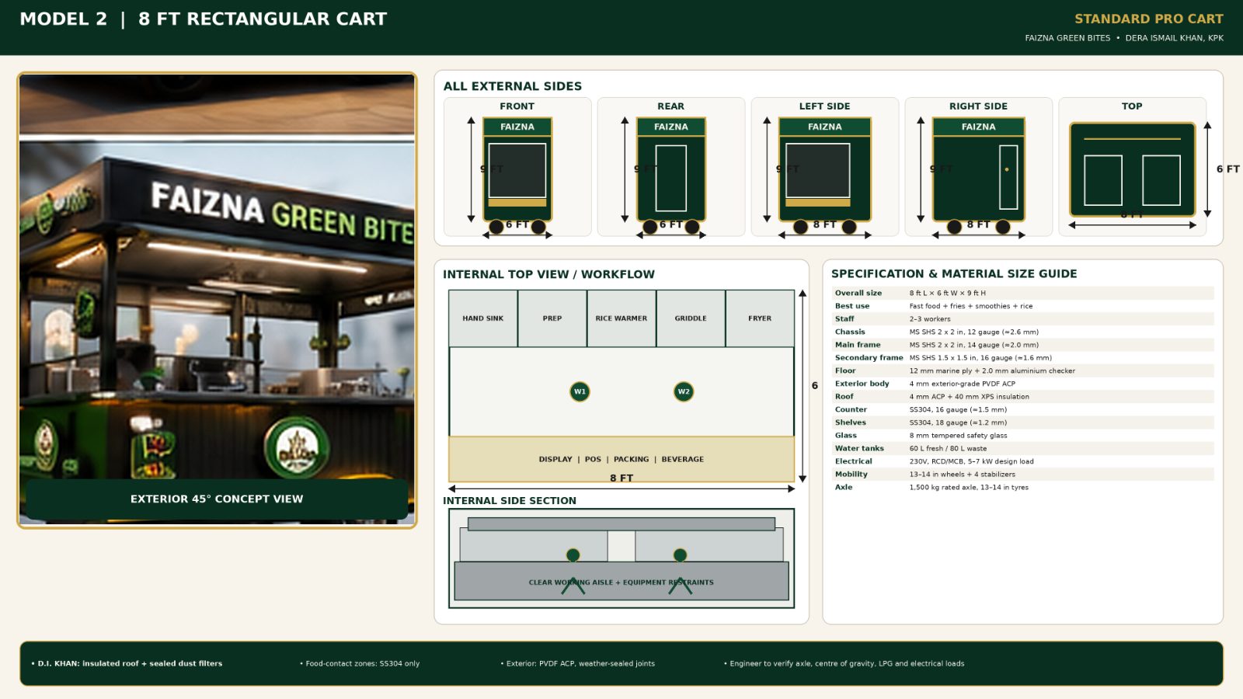Click '60 L fresh / 80 L waste' value
Screen dimensions: 1243x699
pyautogui.click(x=949, y=448)
